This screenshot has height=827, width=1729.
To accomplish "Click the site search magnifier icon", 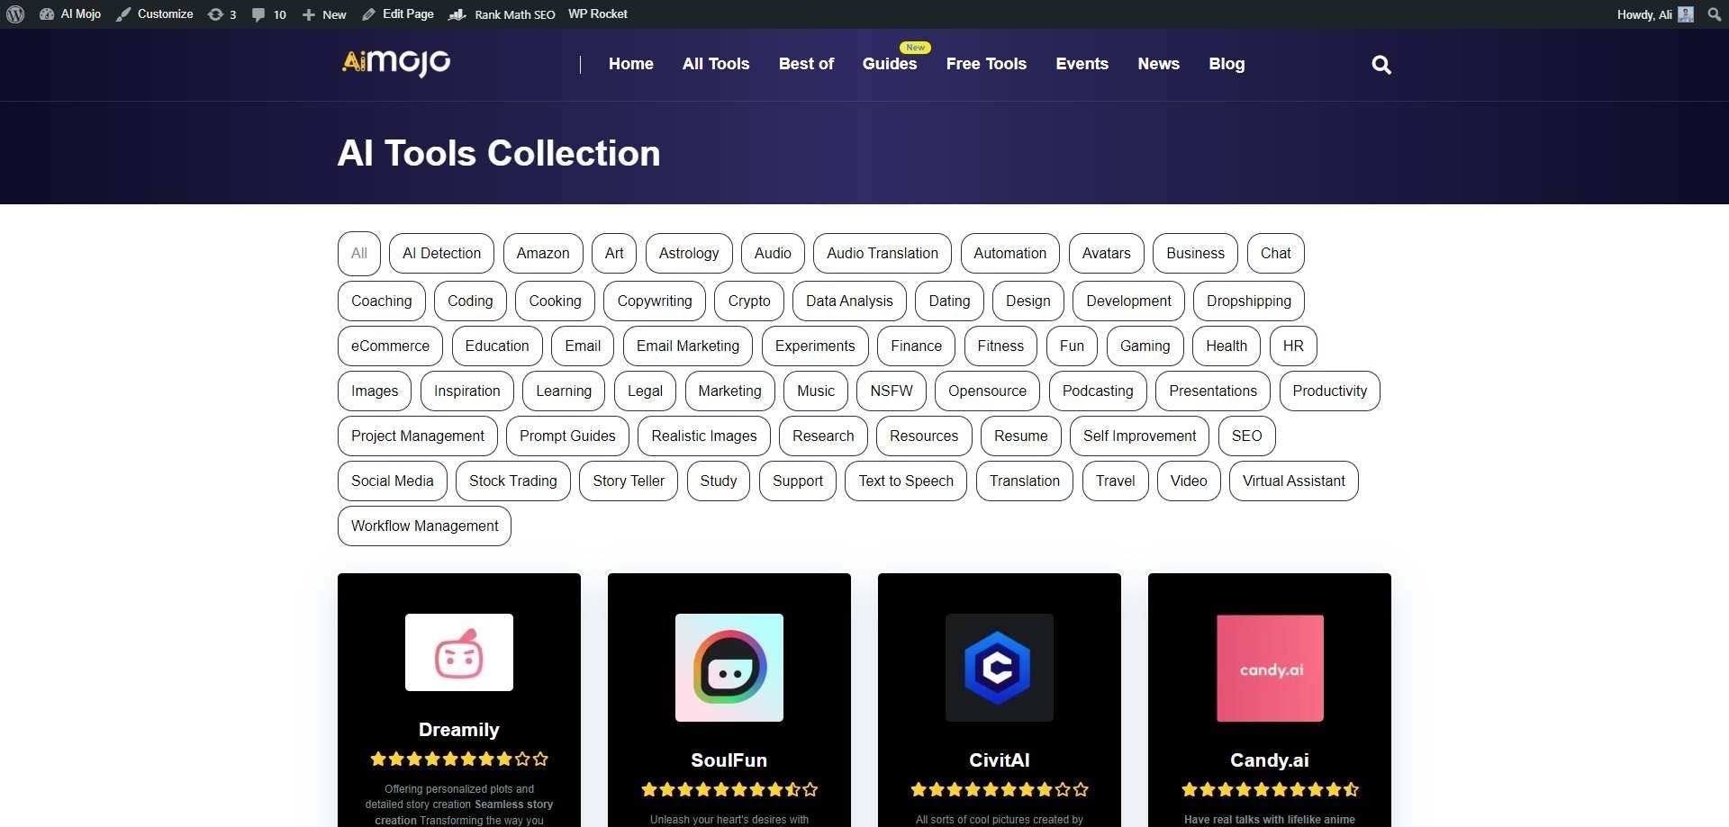I will (1380, 65).
